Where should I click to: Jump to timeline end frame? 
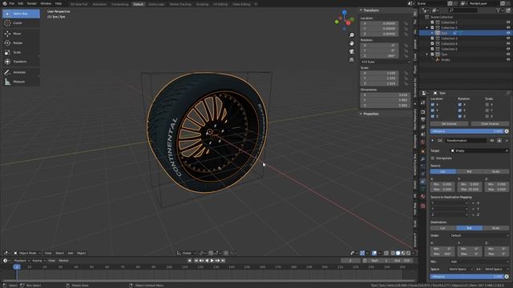[x=223, y=261]
